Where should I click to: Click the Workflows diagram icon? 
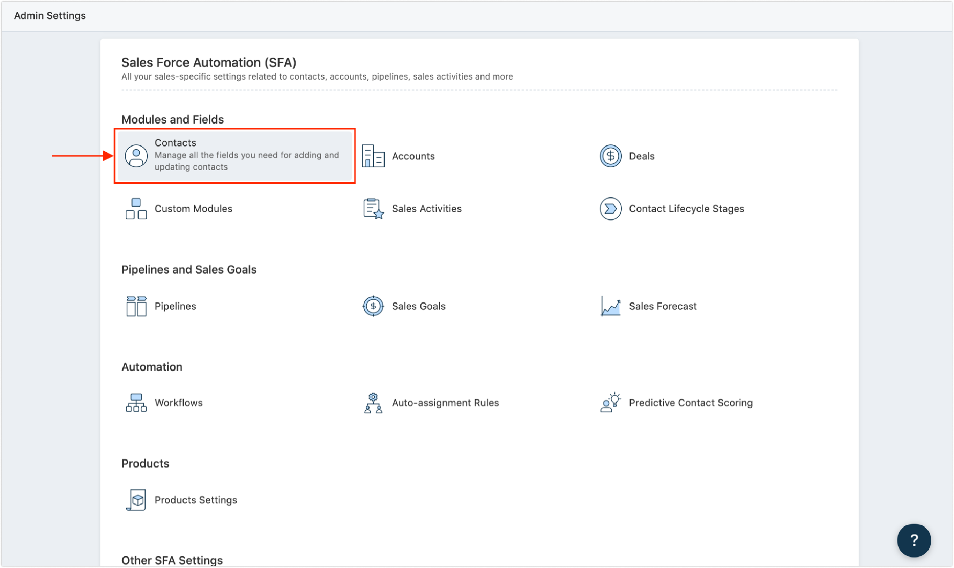[x=136, y=403]
